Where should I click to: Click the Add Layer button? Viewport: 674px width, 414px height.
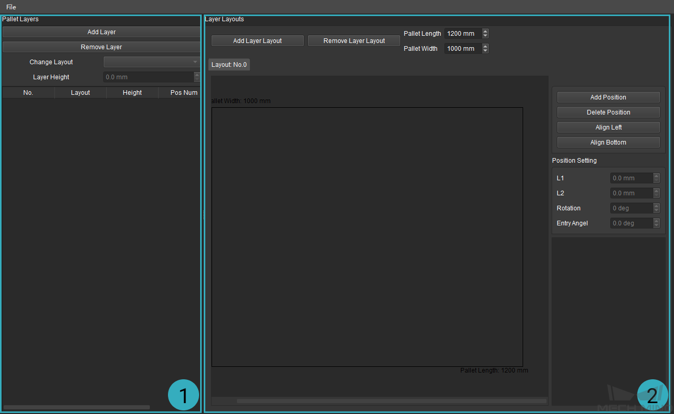pyautogui.click(x=101, y=32)
